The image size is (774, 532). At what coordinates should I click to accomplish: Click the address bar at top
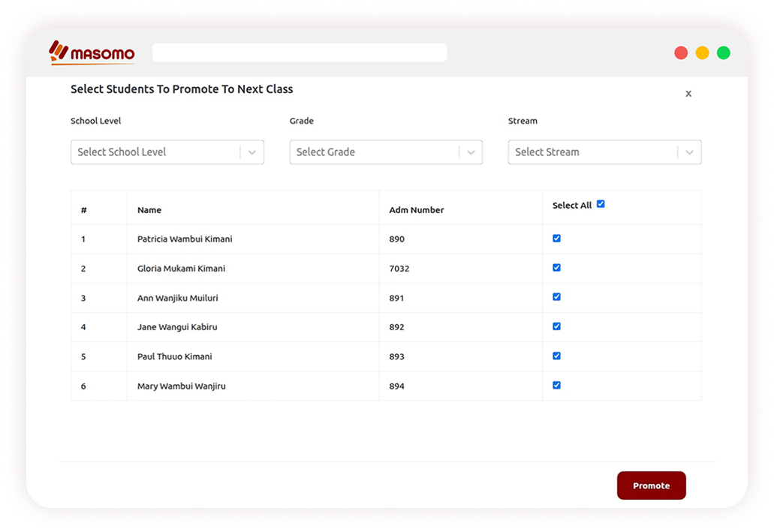[299, 53]
